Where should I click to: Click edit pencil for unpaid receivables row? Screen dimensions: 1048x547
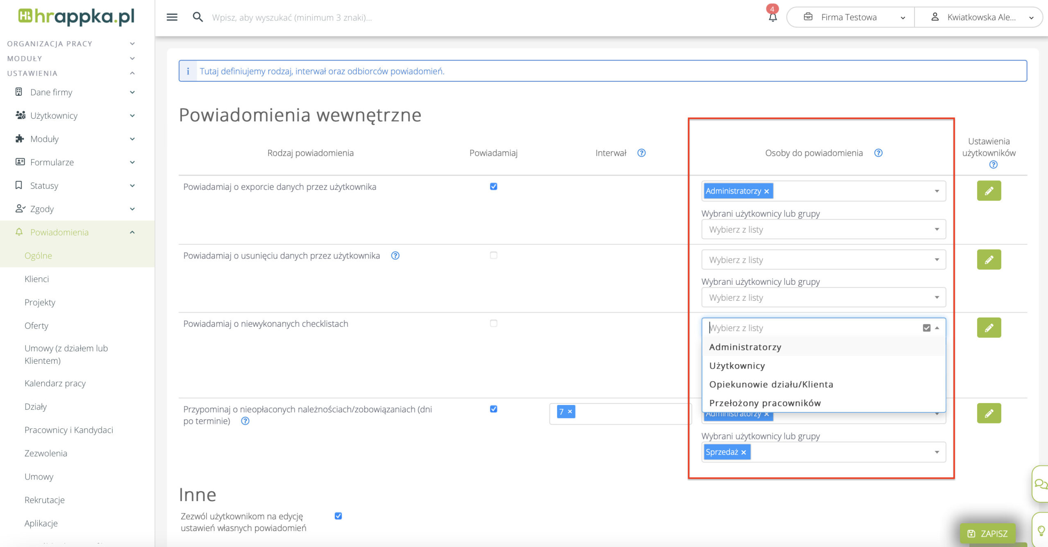[989, 413]
